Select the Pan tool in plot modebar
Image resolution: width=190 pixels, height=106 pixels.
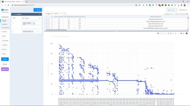pos(161,33)
